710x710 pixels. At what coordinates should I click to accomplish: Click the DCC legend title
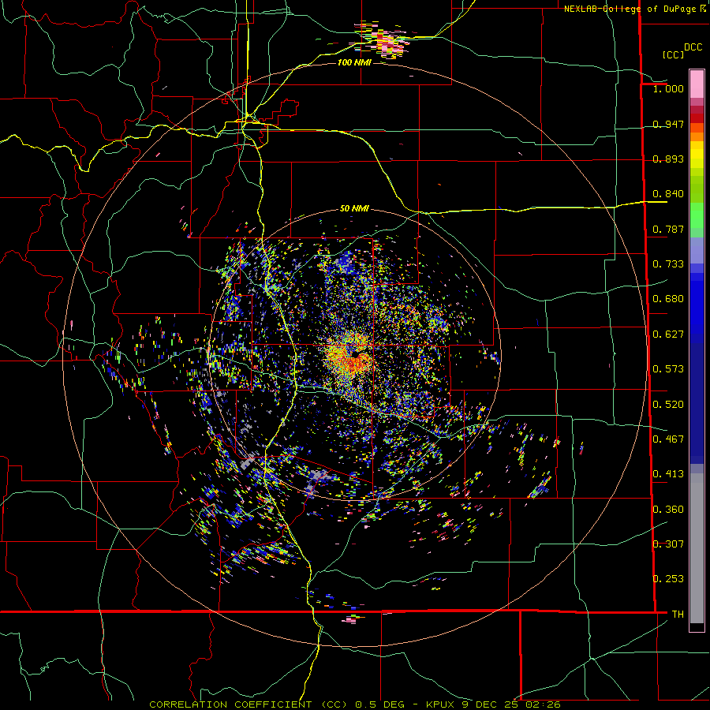(693, 47)
